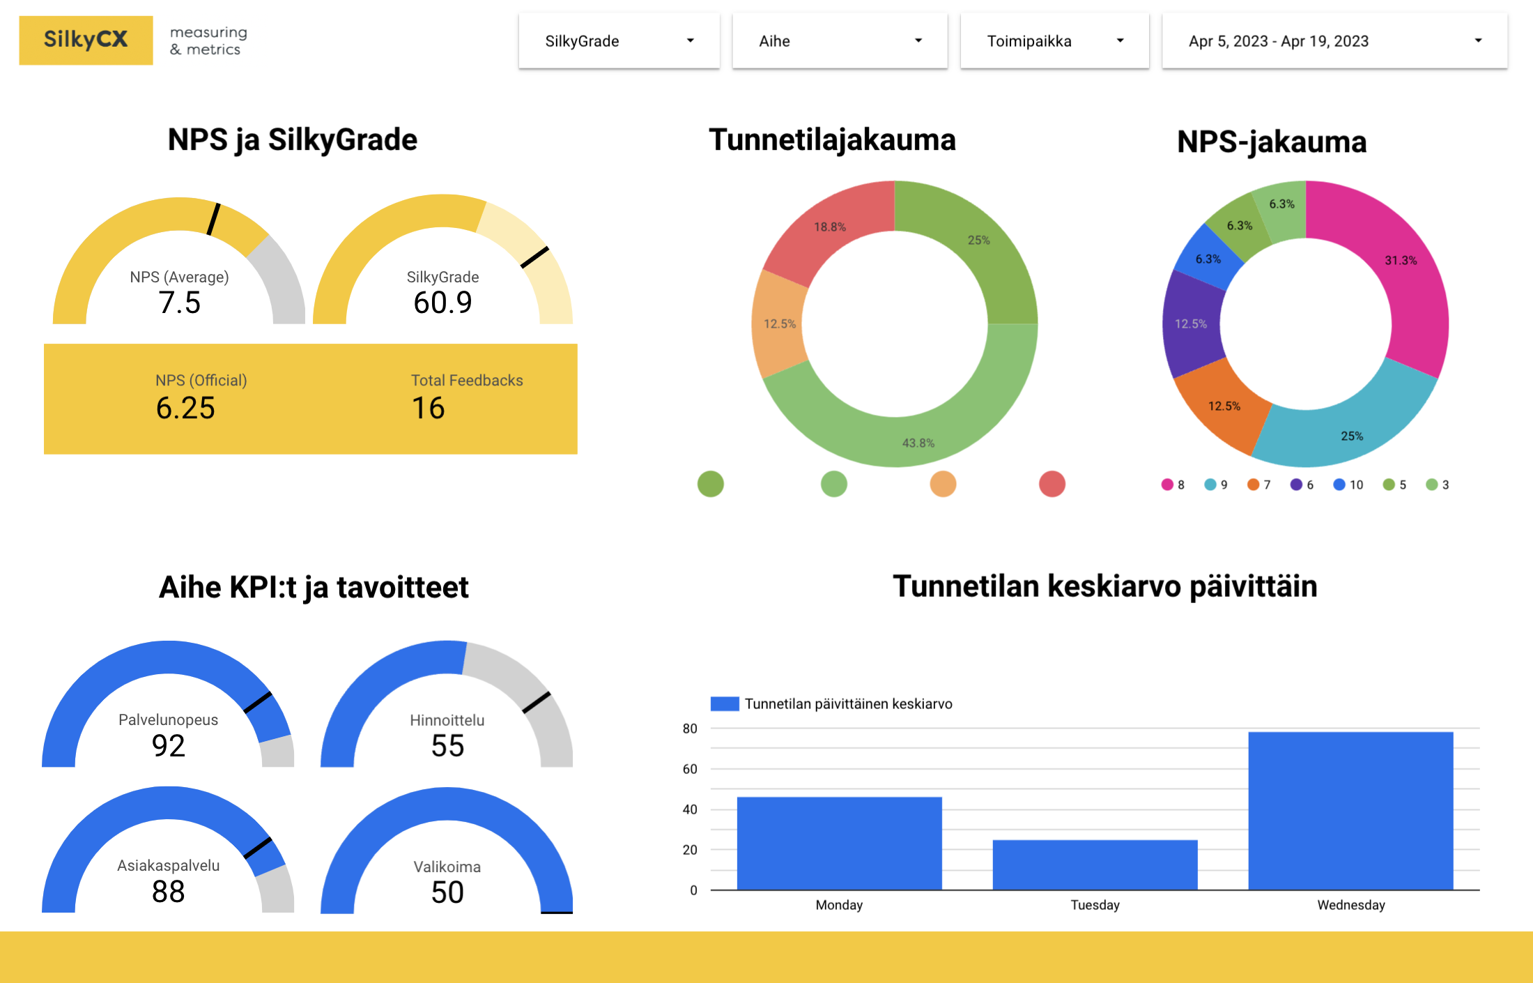
Task: Click the orange legend dot under Tunnetilajakauma
Action: coord(943,484)
